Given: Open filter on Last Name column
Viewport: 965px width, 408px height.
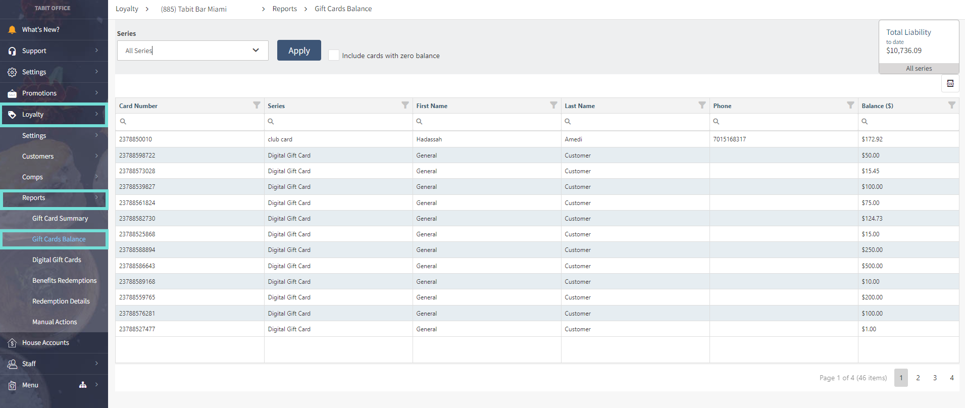Looking at the screenshot, I should 702,105.
